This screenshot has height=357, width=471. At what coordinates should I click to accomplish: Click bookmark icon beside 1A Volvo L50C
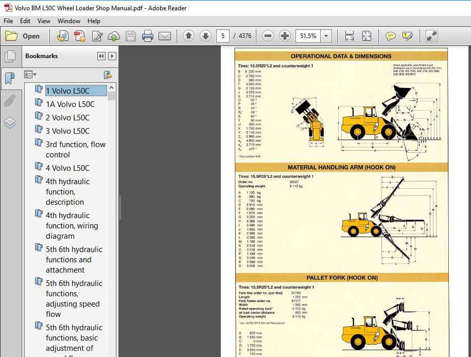[39, 103]
